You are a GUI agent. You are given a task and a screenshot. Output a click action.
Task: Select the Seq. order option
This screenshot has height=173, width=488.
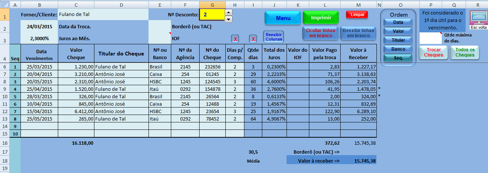click(398, 58)
